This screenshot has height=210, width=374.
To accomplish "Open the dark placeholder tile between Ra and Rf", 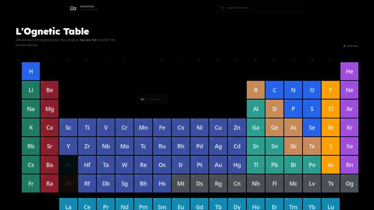I will (x=68, y=184).
